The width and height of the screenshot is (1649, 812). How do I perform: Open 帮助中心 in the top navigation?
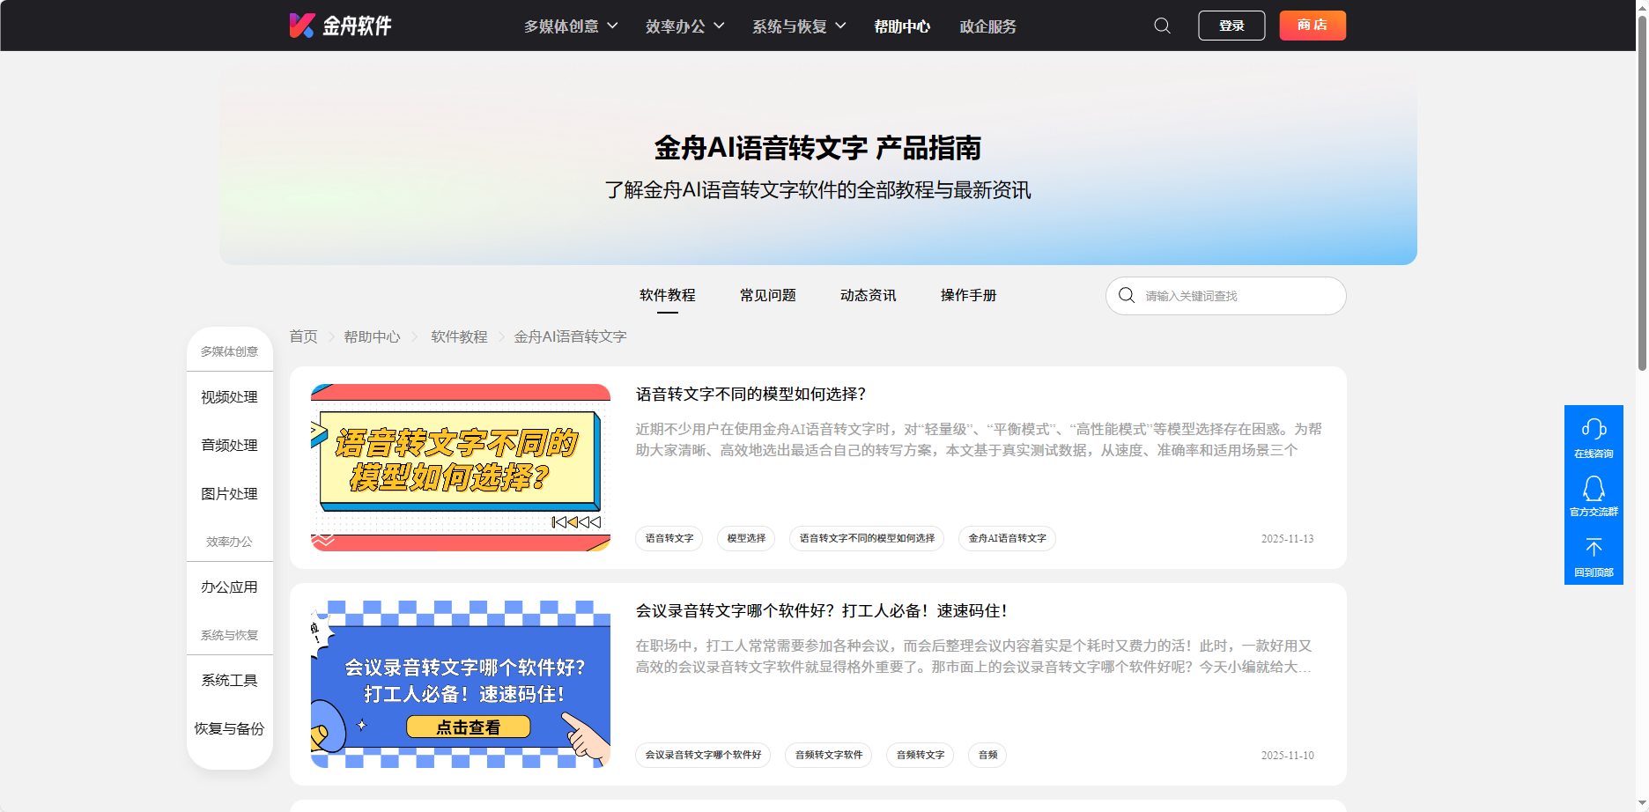point(901,26)
